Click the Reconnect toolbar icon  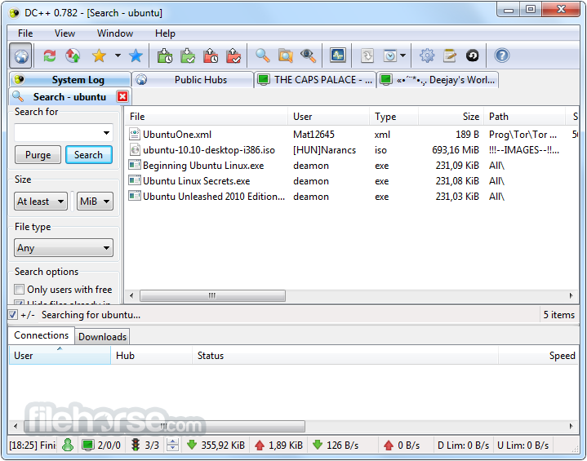coord(50,55)
